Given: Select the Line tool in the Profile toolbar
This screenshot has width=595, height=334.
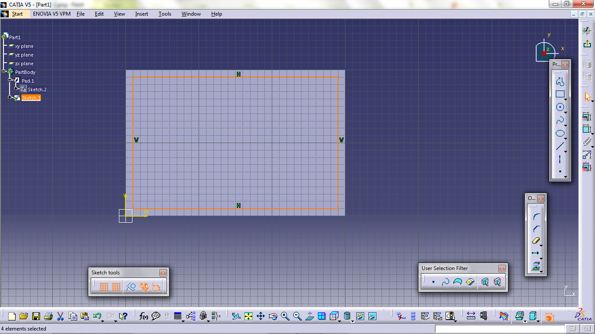Looking at the screenshot, I should 560,146.
